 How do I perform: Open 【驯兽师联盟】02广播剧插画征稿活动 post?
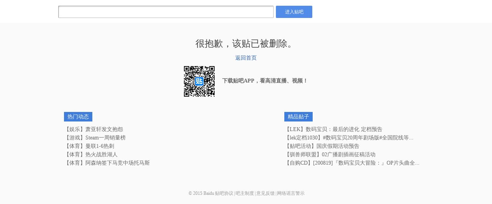(330, 154)
